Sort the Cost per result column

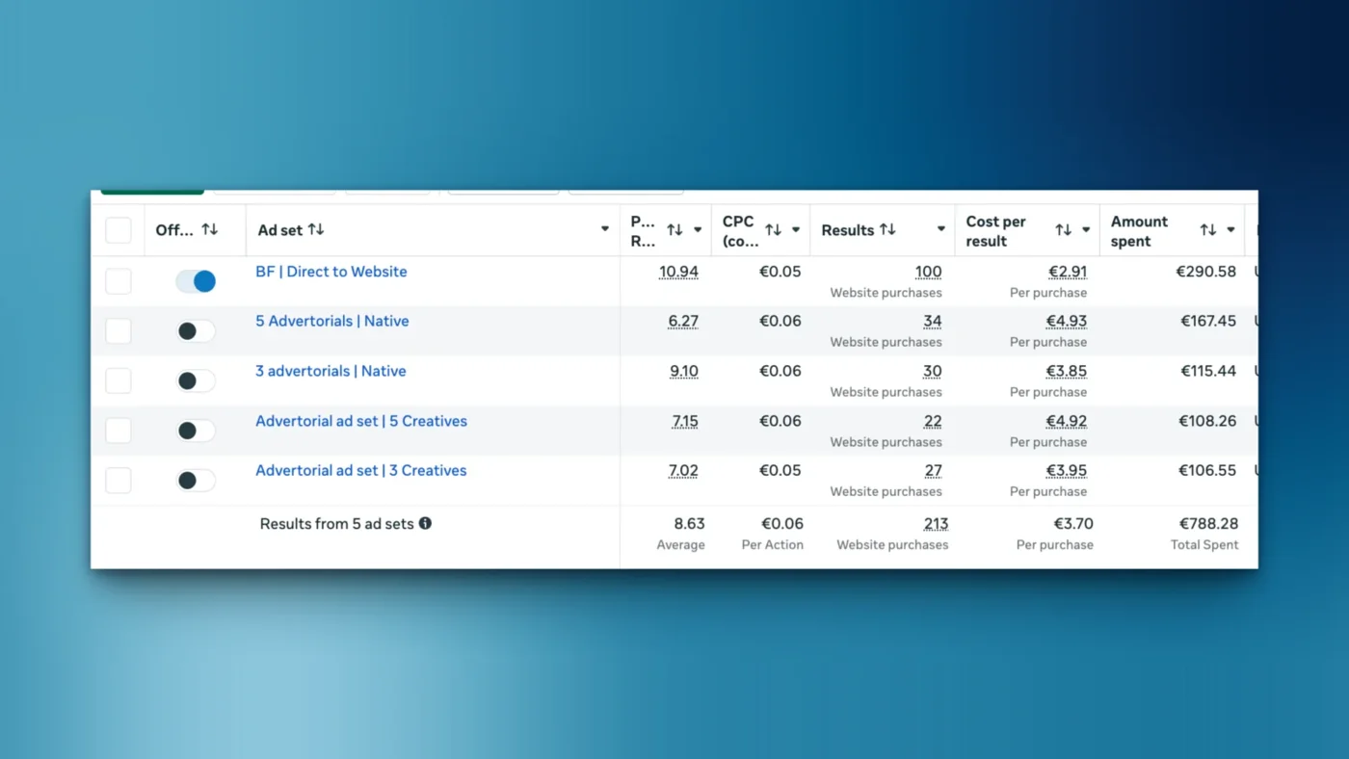coord(1063,230)
